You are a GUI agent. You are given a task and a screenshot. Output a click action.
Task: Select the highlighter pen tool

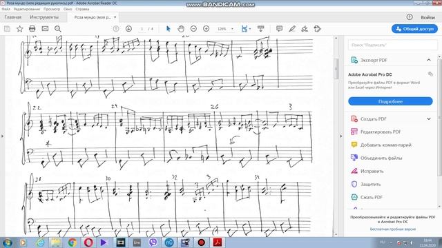tap(292, 29)
